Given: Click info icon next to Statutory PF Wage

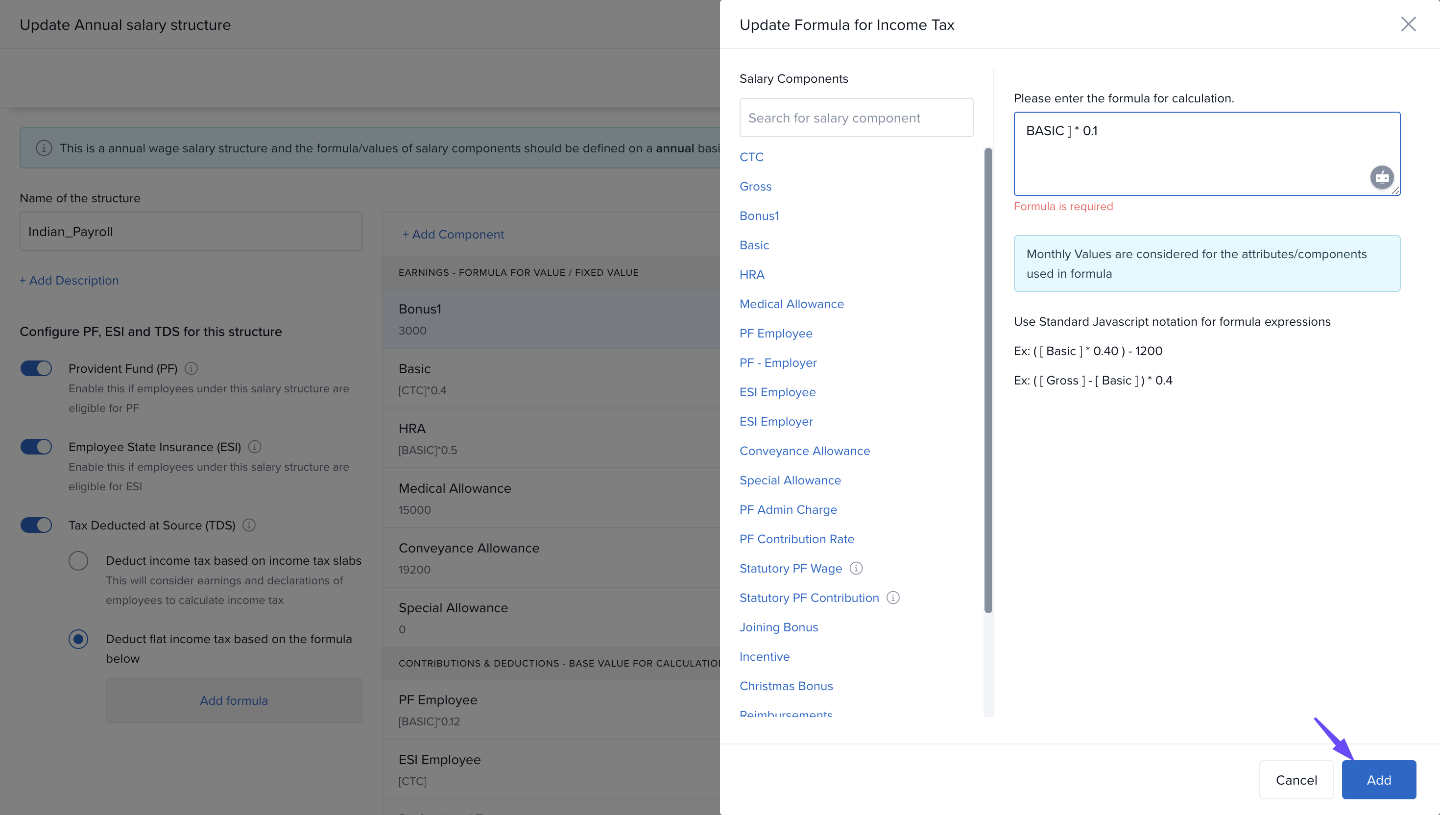Looking at the screenshot, I should [856, 568].
